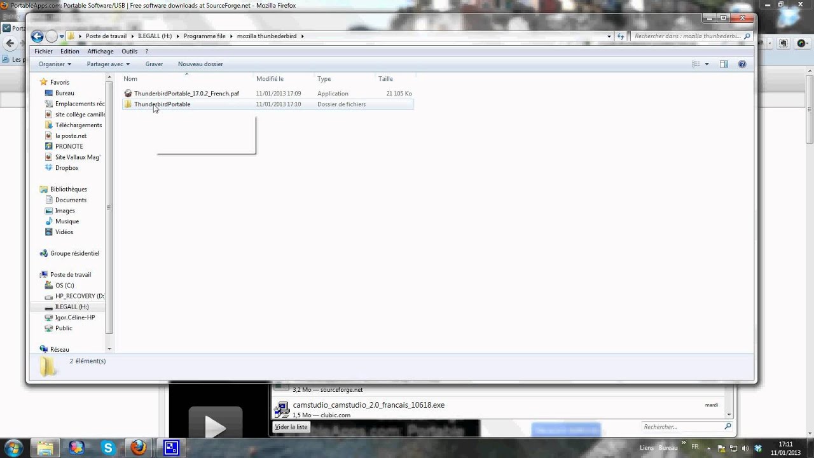Click Favoris in the navigation pane

tap(60, 82)
